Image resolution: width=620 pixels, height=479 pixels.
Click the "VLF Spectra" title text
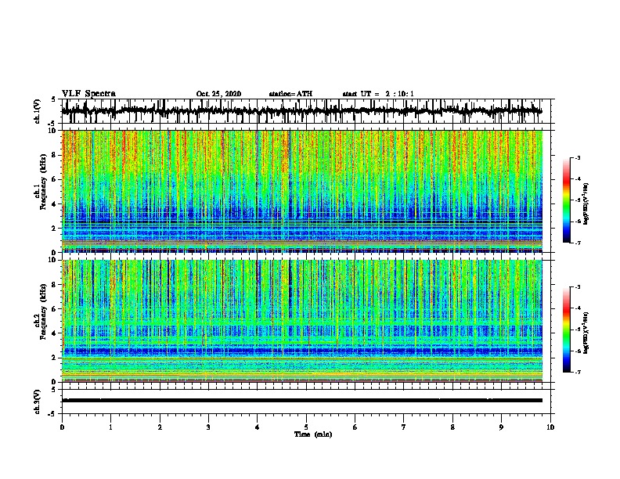tap(88, 94)
